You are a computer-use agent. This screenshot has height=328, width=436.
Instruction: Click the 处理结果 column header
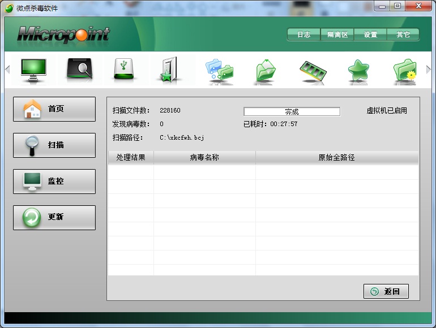[x=131, y=157]
